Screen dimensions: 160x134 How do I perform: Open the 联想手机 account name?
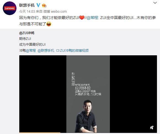coord(27,5)
